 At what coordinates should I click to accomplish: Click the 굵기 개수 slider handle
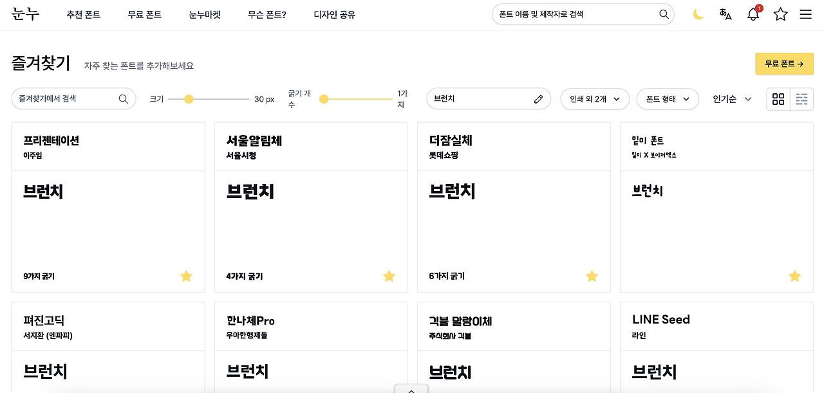pyautogui.click(x=324, y=99)
